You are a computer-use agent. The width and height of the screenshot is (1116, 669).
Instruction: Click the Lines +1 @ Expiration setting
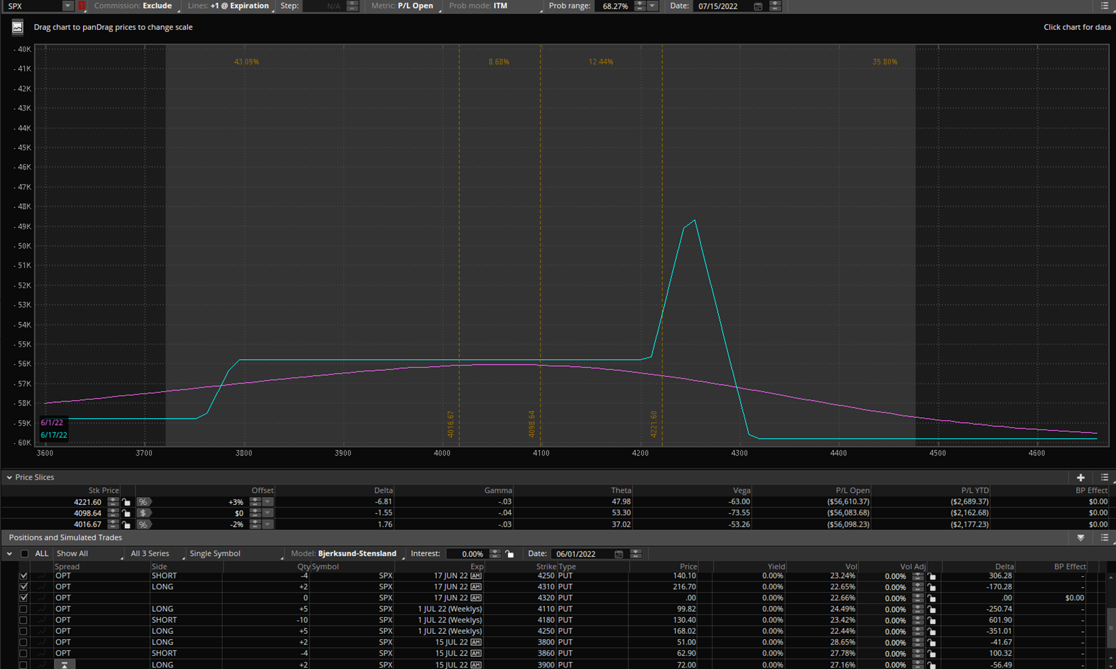pyautogui.click(x=239, y=6)
